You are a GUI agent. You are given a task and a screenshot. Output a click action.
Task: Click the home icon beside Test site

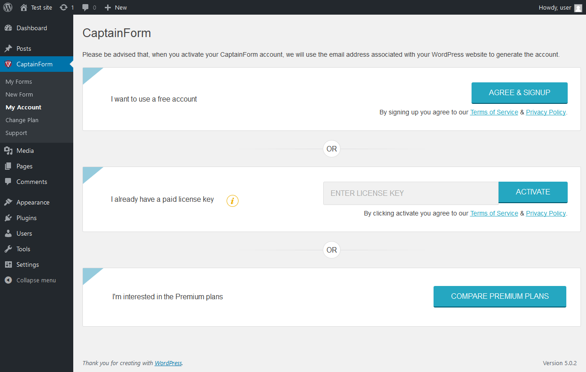[x=24, y=7]
